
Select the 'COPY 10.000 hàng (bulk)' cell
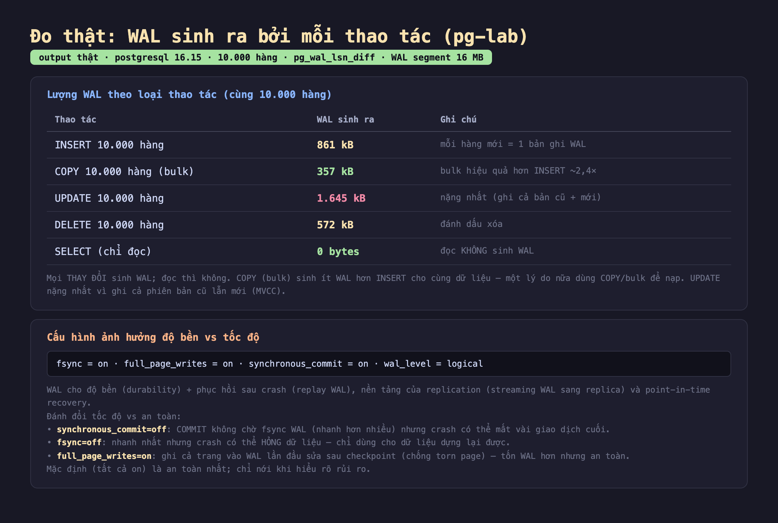(x=124, y=171)
